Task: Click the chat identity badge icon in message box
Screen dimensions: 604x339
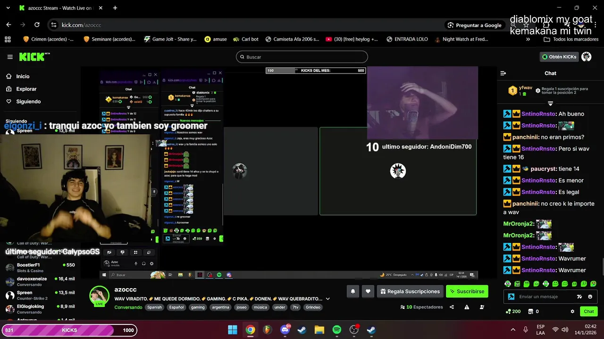Action: click(511, 297)
